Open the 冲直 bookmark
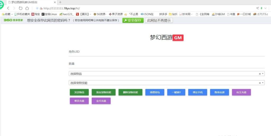This screenshot has width=271, height=136. tap(231, 14)
